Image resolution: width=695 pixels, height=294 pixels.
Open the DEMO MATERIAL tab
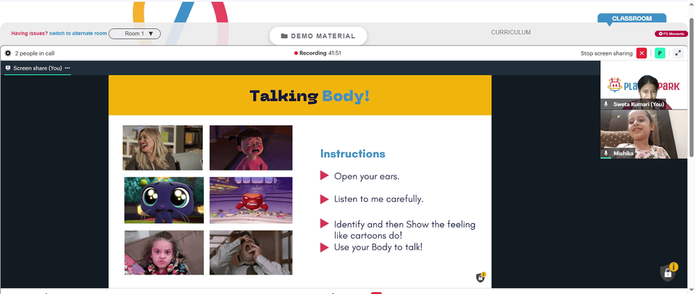318,36
